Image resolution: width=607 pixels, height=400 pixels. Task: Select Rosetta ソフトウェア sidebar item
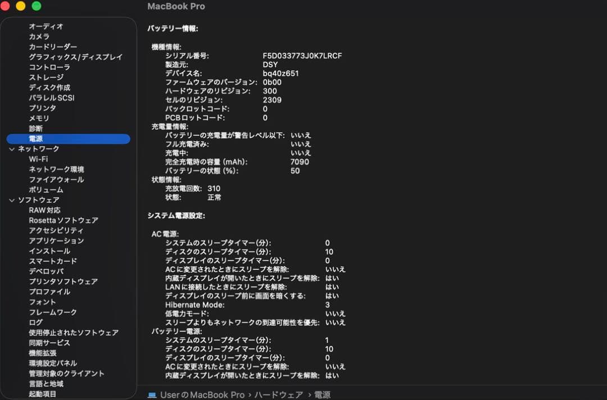pyautogui.click(x=64, y=220)
